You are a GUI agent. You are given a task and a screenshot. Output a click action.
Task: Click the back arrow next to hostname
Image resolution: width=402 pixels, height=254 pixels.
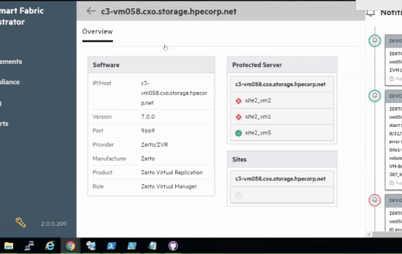click(x=91, y=11)
